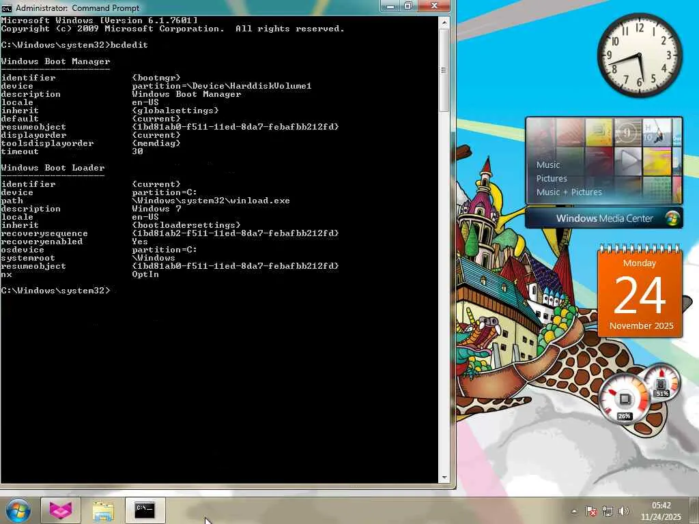Viewport: 699px width, 524px height.
Task: Click the '{memdiag}' toolsdisplayorder value
Action: click(x=156, y=143)
